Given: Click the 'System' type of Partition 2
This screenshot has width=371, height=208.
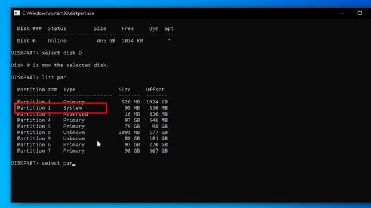Looking at the screenshot, I should 72,108.
